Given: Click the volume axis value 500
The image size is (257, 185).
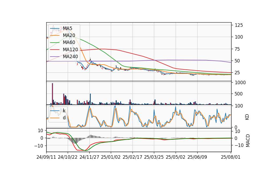Looking at the screenshot, I should [x=239, y=94].
